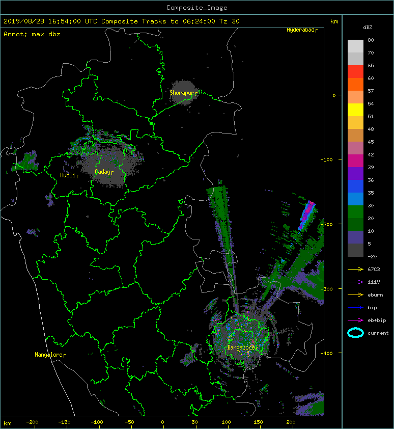The image size is (394, 429).
Task: Choose the royal blue 36-35 dBZ swatch
Action: point(355,186)
